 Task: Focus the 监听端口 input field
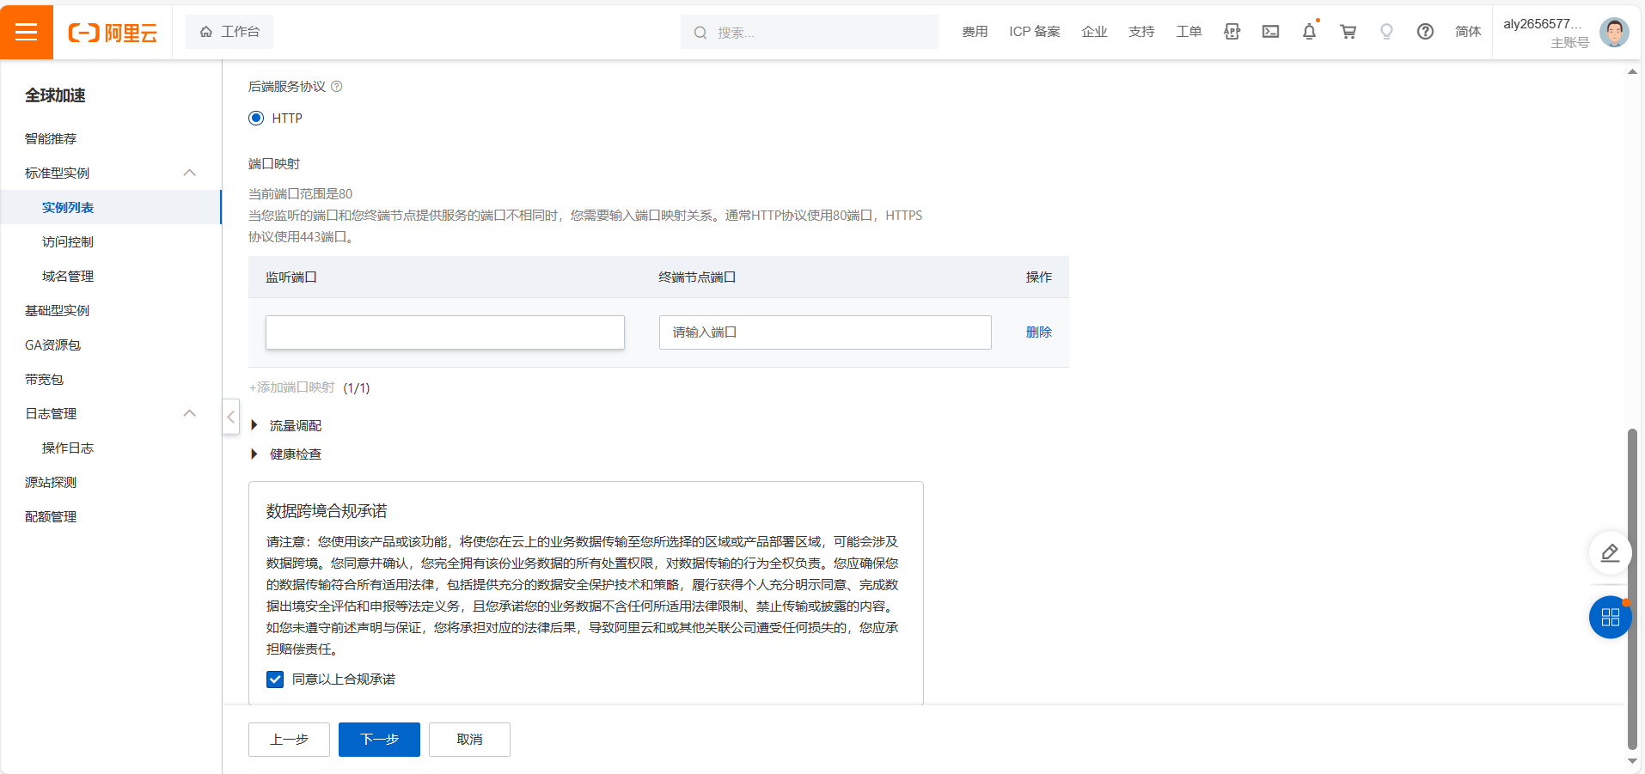click(x=445, y=332)
